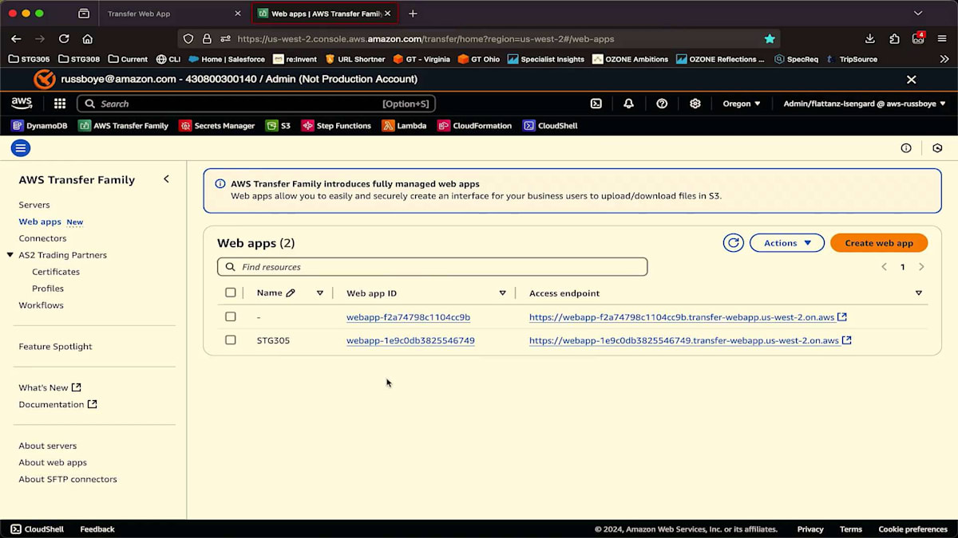Check the box for the STG305 web app
The width and height of the screenshot is (958, 538).
click(x=231, y=340)
